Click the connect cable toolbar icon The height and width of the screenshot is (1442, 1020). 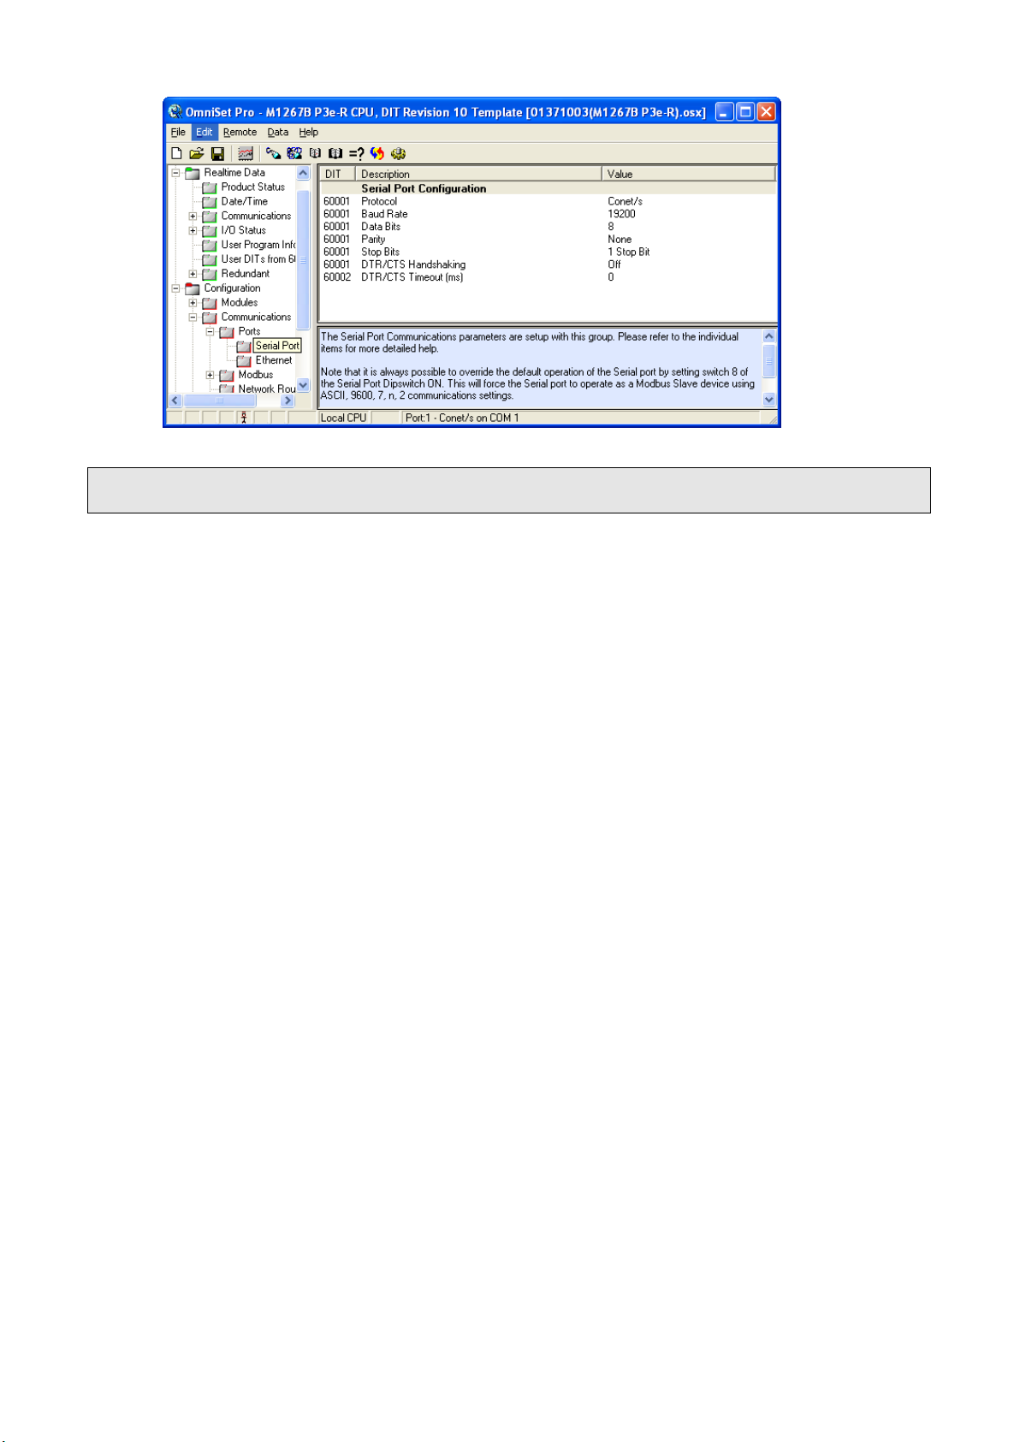(273, 154)
